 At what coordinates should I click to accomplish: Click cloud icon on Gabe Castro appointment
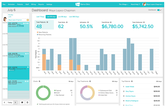24,23
